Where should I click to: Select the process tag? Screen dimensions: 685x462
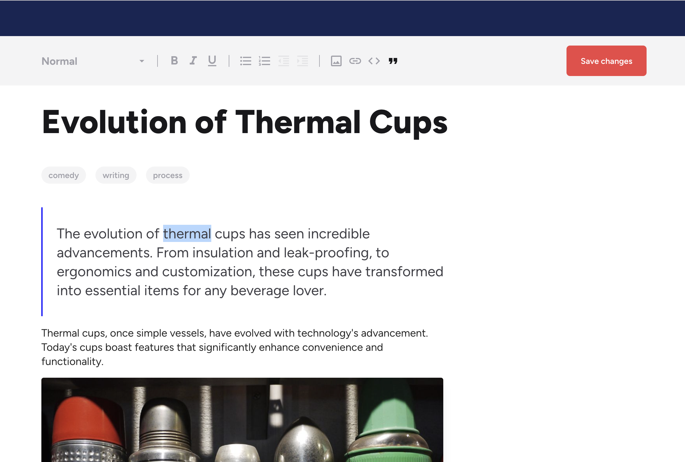[x=168, y=175]
